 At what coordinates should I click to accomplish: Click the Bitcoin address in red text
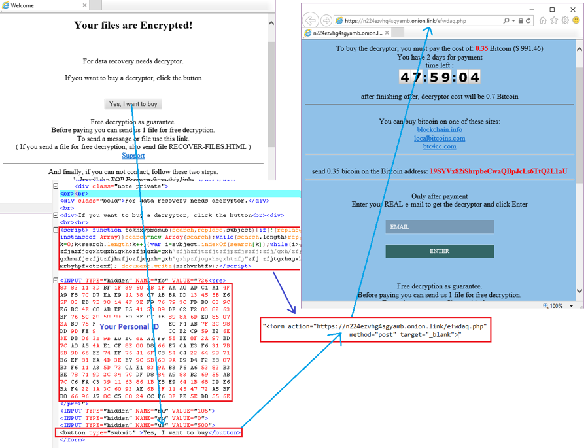tap(498, 171)
